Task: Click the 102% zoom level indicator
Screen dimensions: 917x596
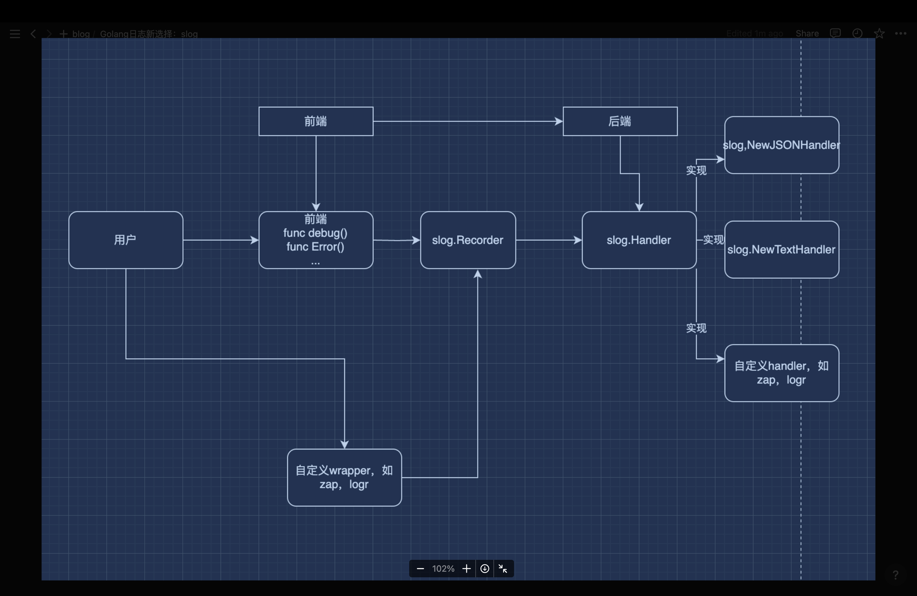Action: (443, 569)
